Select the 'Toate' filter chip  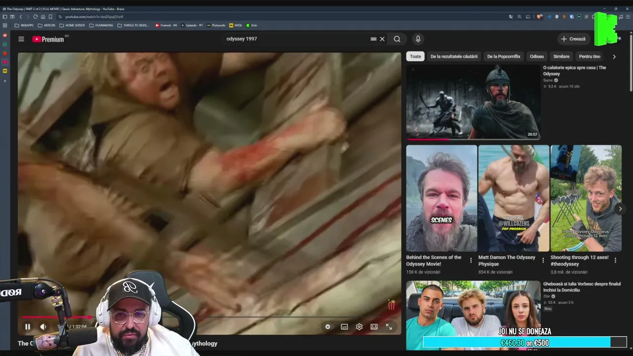tap(415, 56)
